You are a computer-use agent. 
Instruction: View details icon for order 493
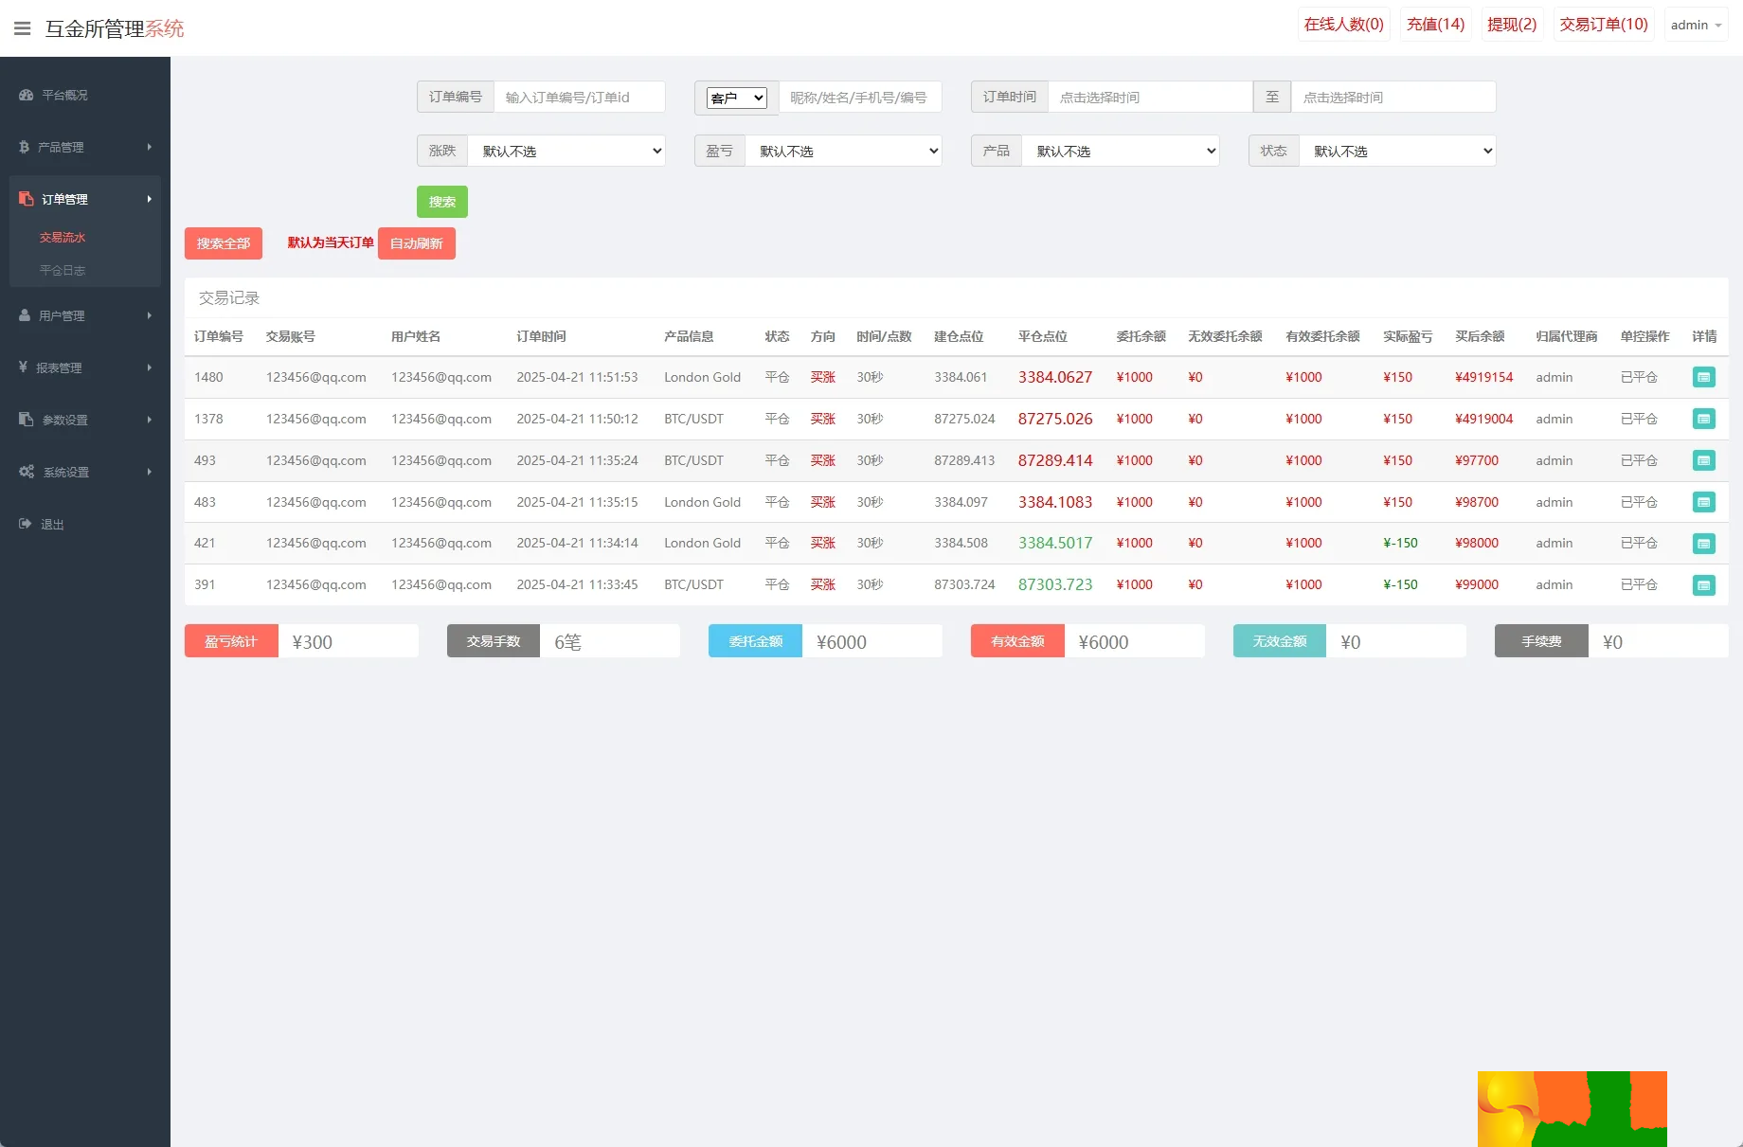coord(1703,460)
